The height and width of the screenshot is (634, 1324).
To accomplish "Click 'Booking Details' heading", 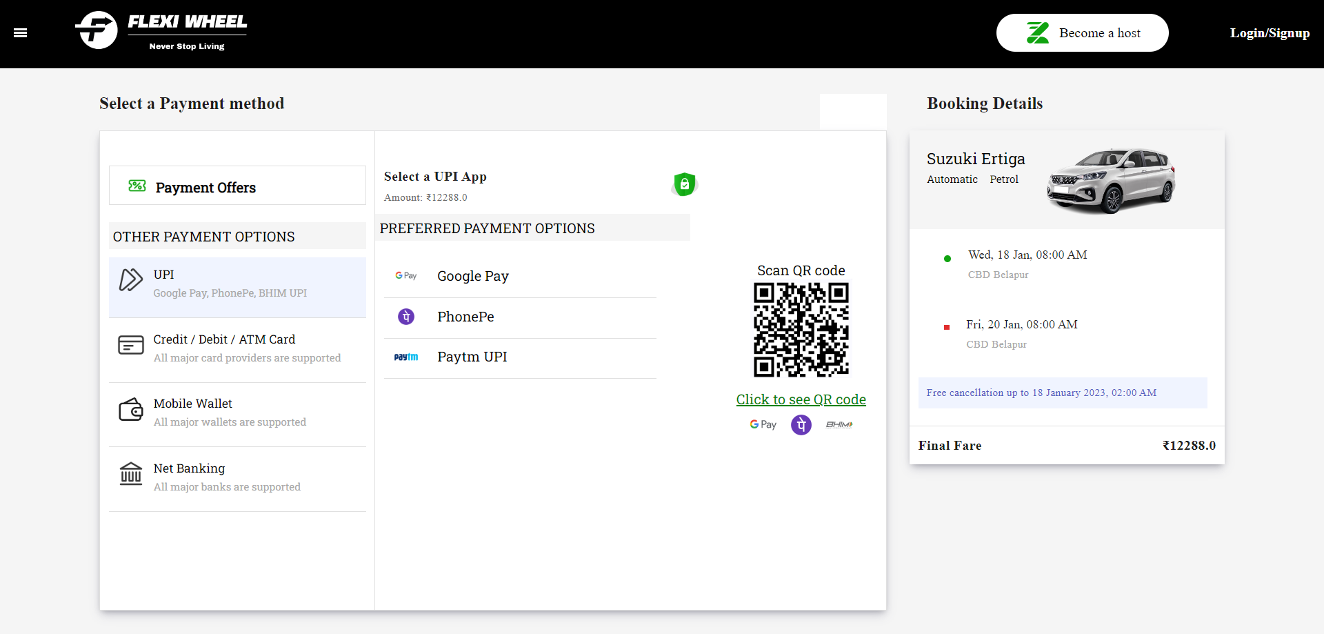I will [x=985, y=103].
